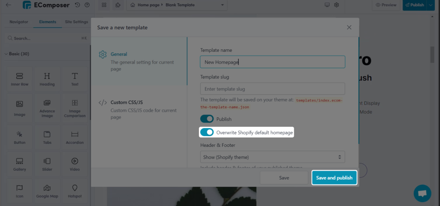440x206 pixels.
Task: Switch to desktop device preview icon
Action: [x=327, y=5]
